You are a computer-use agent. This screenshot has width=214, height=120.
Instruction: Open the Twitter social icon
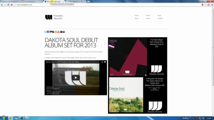[x=45, y=32]
